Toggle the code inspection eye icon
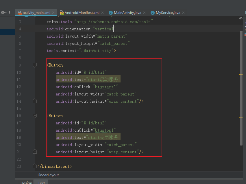Viewport: 246px width, 184px height. click(x=241, y=18)
